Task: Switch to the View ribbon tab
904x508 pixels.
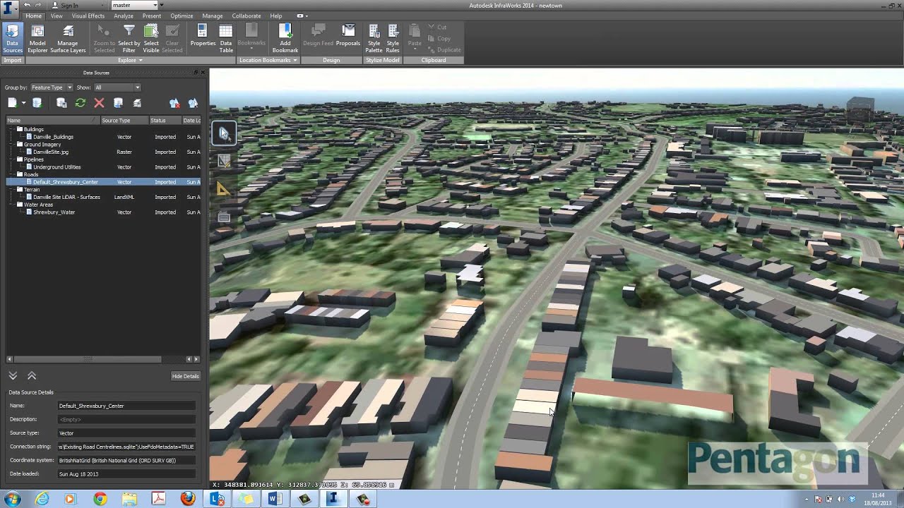Action: 56,16
